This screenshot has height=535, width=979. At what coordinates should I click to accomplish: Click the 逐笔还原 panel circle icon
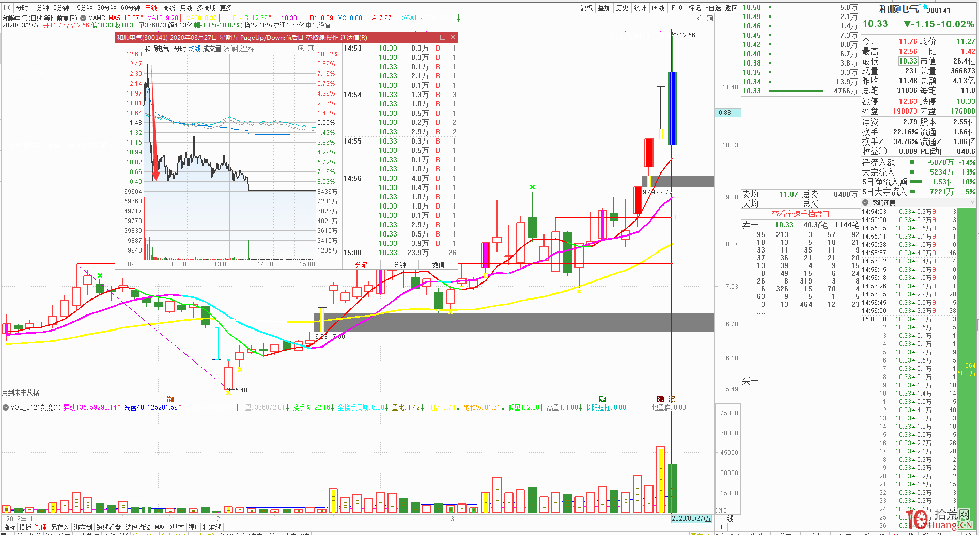tap(865, 203)
